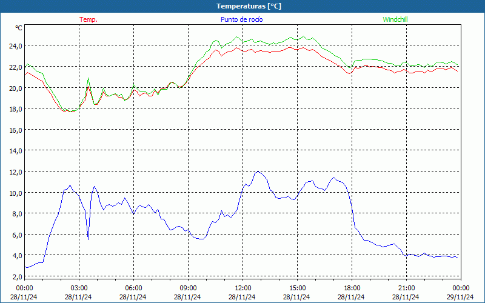Click the dew point dip near 03:30
This screenshot has height=303, width=485.
click(88, 239)
